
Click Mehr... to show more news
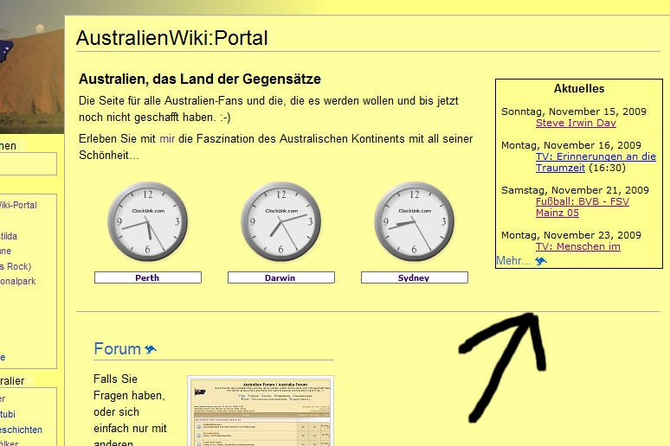513,260
